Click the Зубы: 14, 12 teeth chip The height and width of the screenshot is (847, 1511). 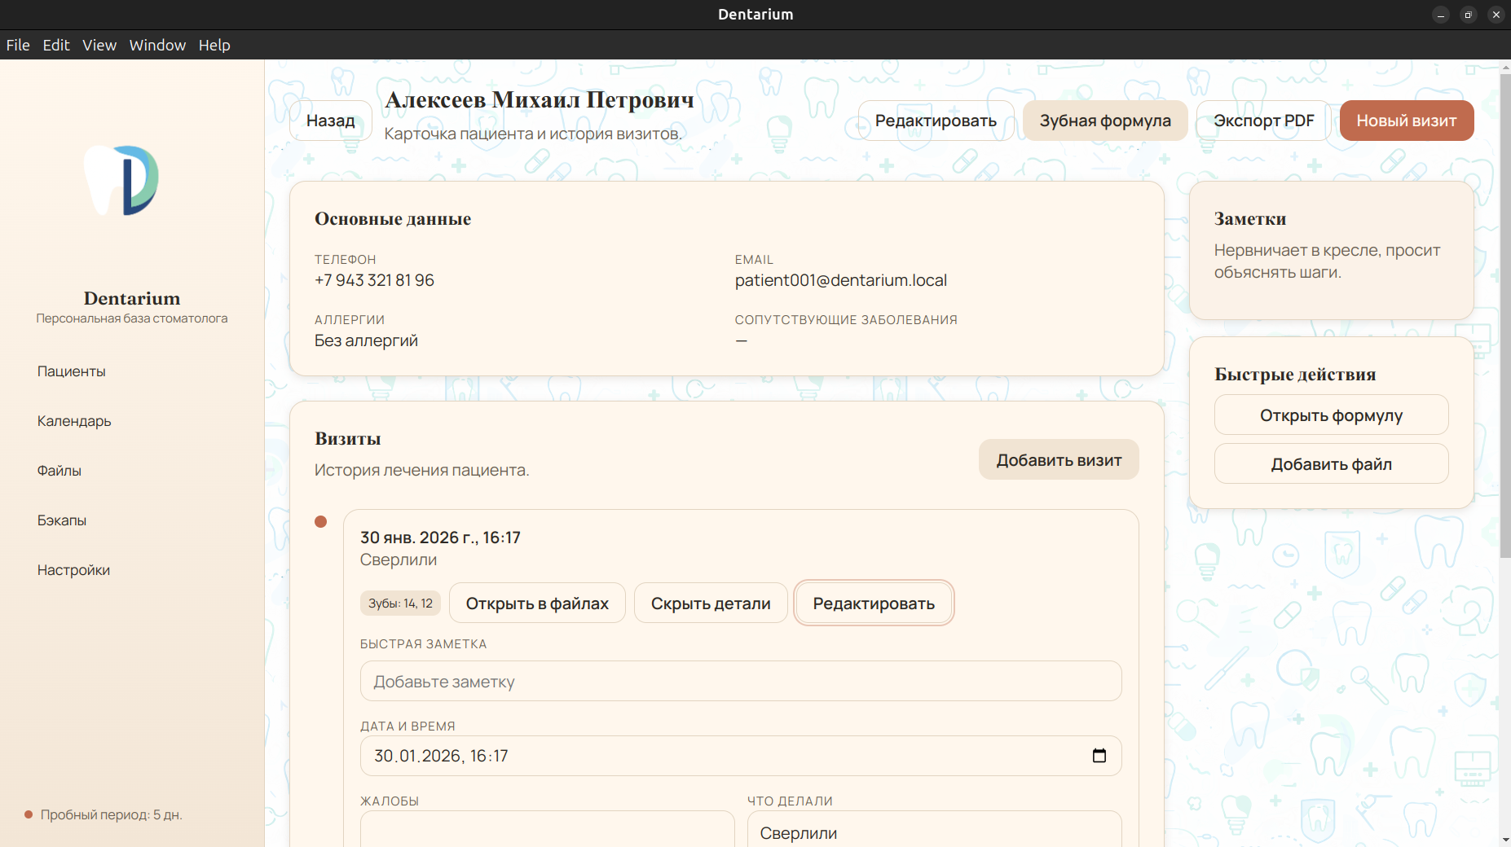coord(399,603)
